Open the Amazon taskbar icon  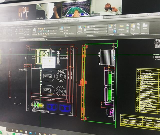click(x=26, y=132)
